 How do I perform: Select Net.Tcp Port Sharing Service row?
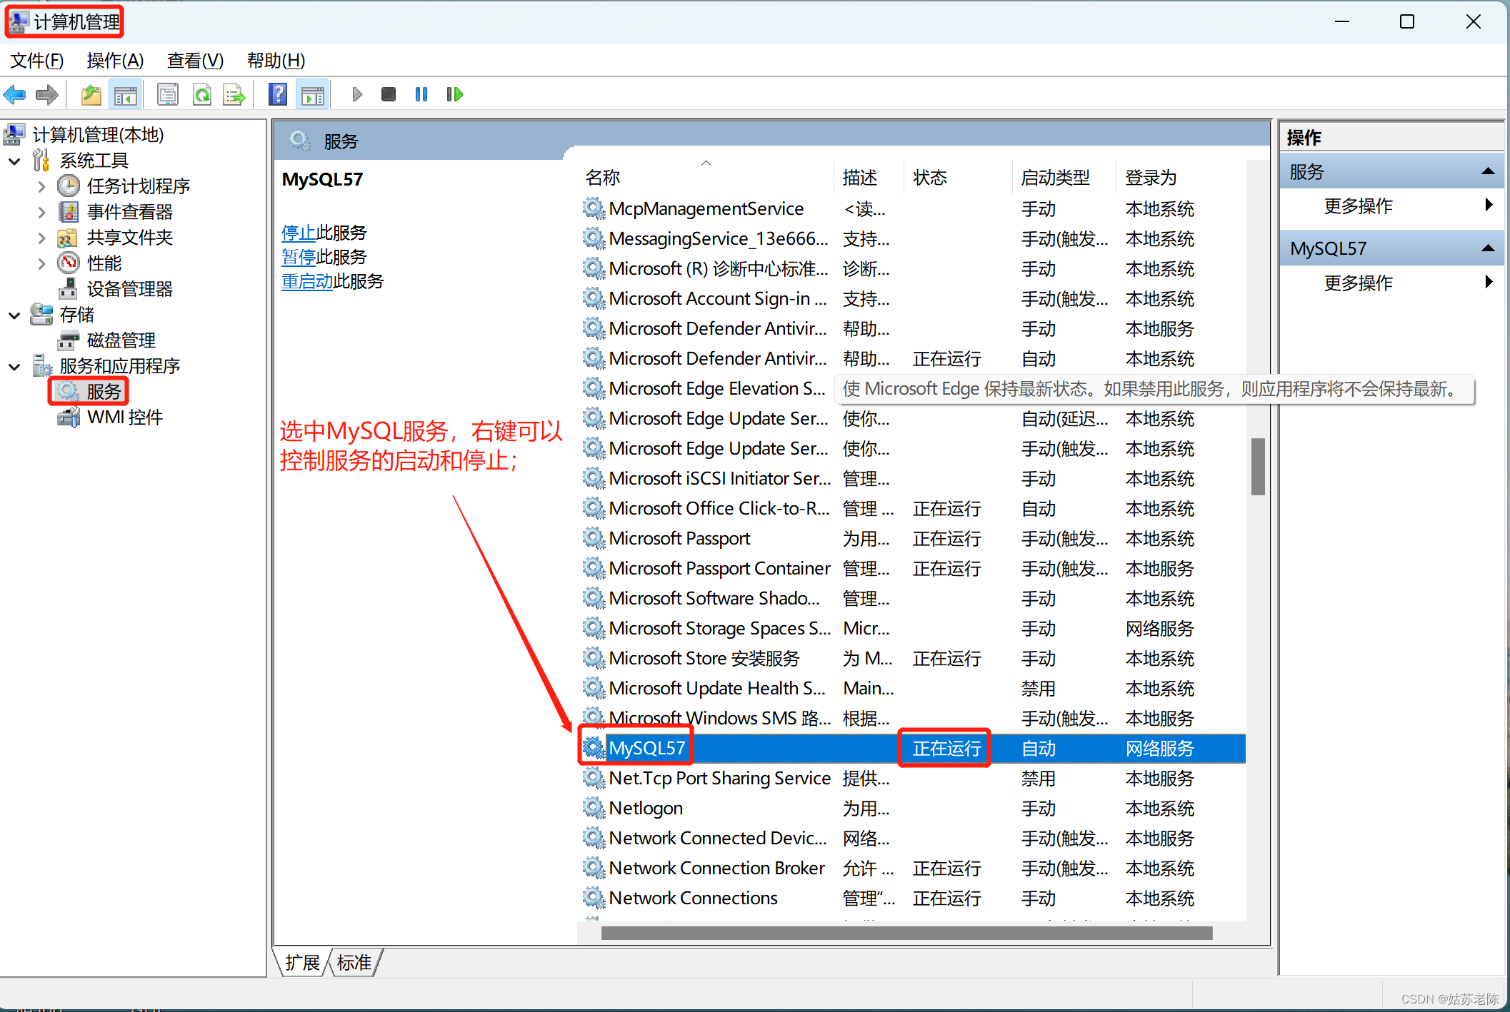coord(913,778)
